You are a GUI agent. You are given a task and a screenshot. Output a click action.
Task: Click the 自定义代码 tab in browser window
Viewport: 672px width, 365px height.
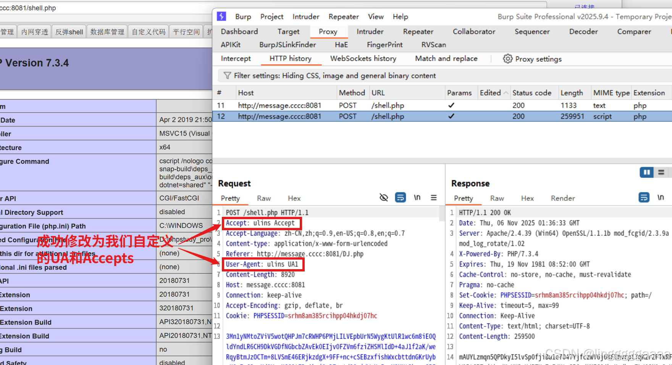pyautogui.click(x=149, y=32)
